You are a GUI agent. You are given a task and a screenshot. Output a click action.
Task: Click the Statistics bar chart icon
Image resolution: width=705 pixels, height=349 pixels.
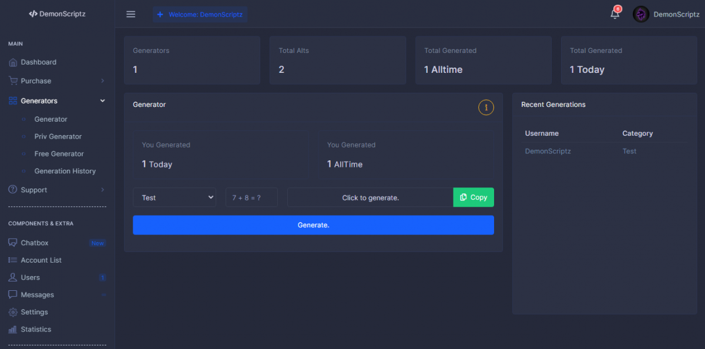[x=13, y=330]
